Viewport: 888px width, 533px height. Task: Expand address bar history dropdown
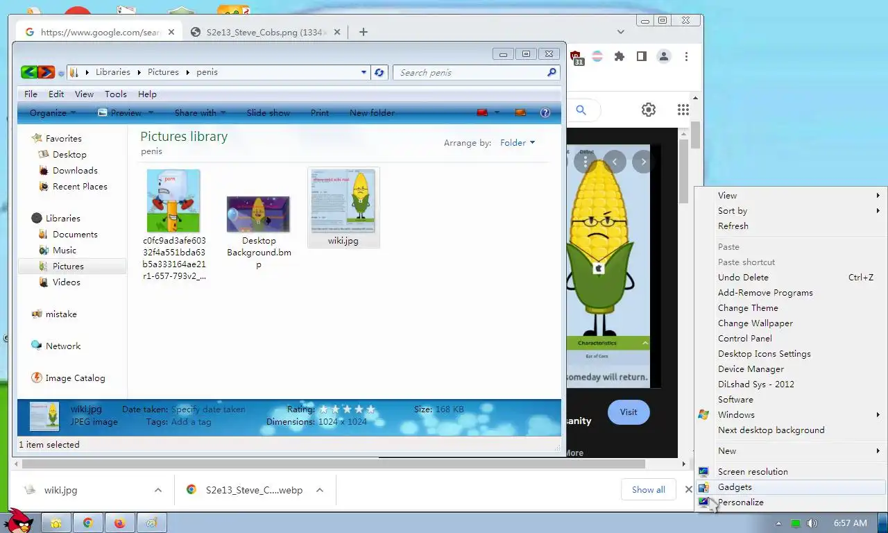(364, 72)
